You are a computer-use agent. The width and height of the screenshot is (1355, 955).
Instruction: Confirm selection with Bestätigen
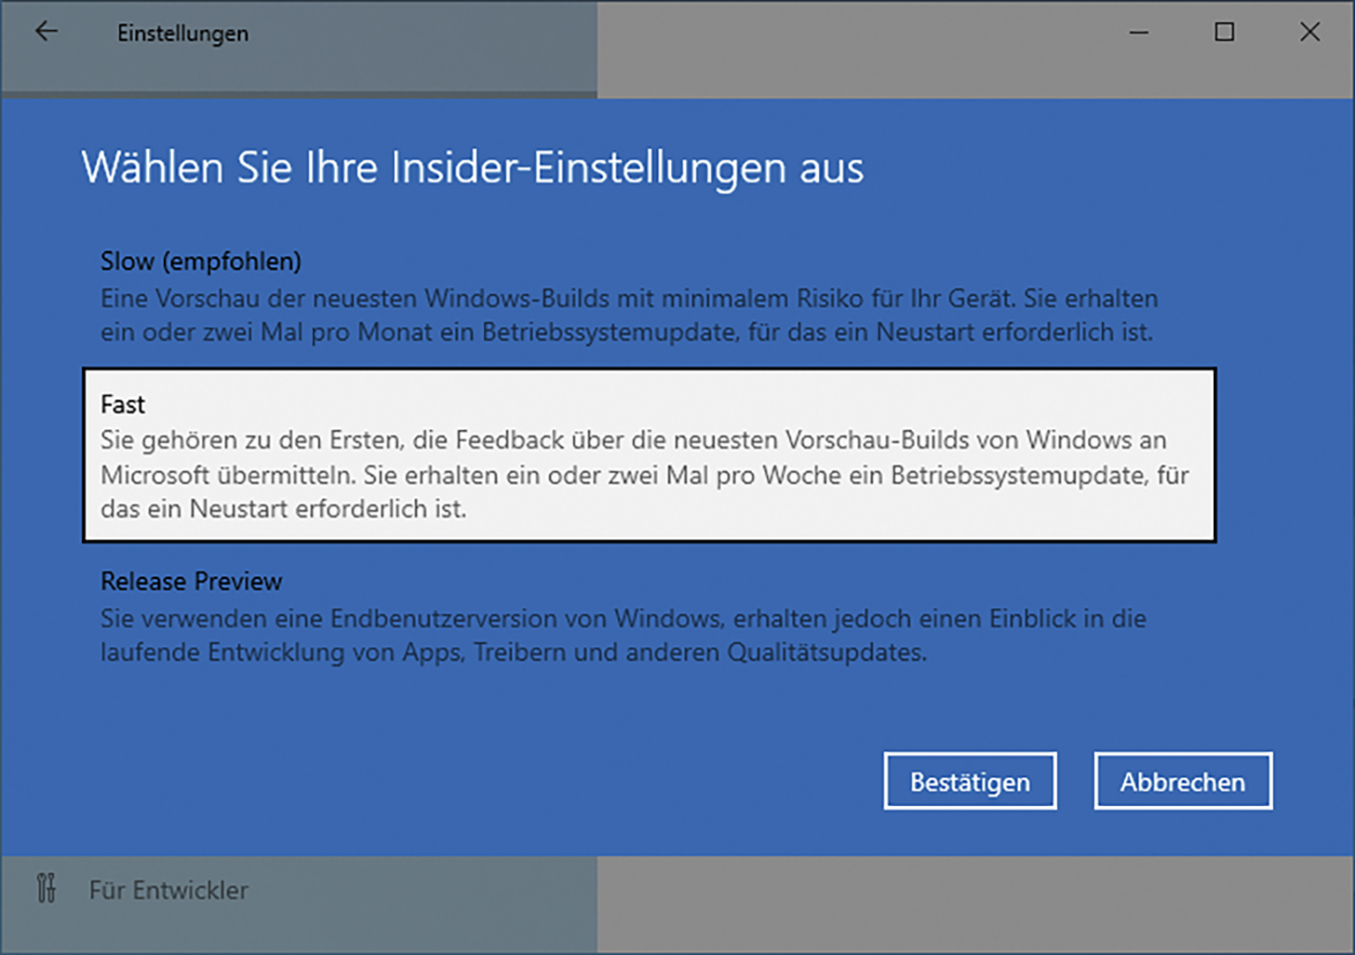point(970,782)
